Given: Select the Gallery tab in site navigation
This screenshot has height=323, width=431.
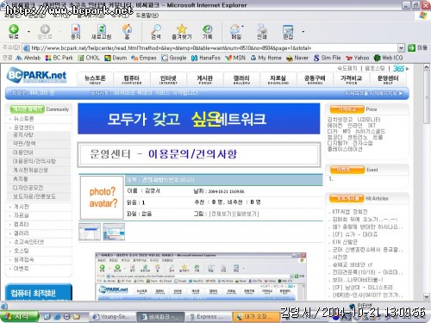Looking at the screenshot, I should (x=241, y=79).
